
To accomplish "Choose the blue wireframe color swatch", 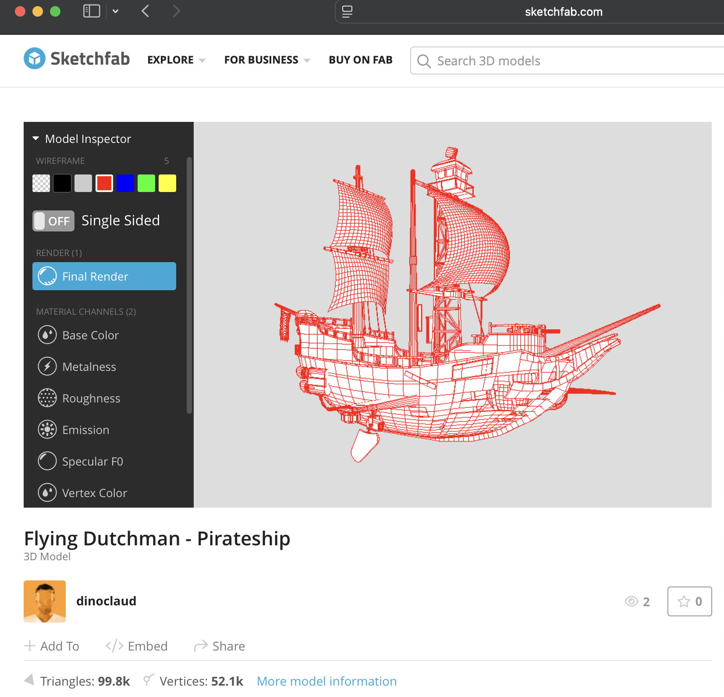I will 125,183.
